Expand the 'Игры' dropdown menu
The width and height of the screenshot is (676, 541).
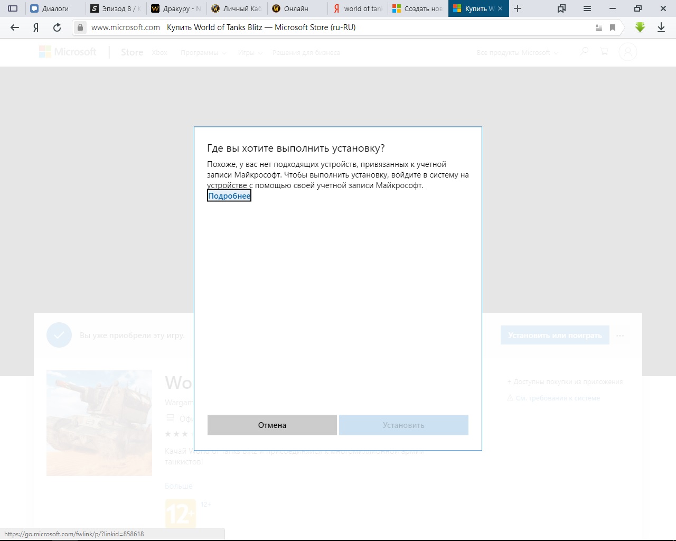coord(250,53)
